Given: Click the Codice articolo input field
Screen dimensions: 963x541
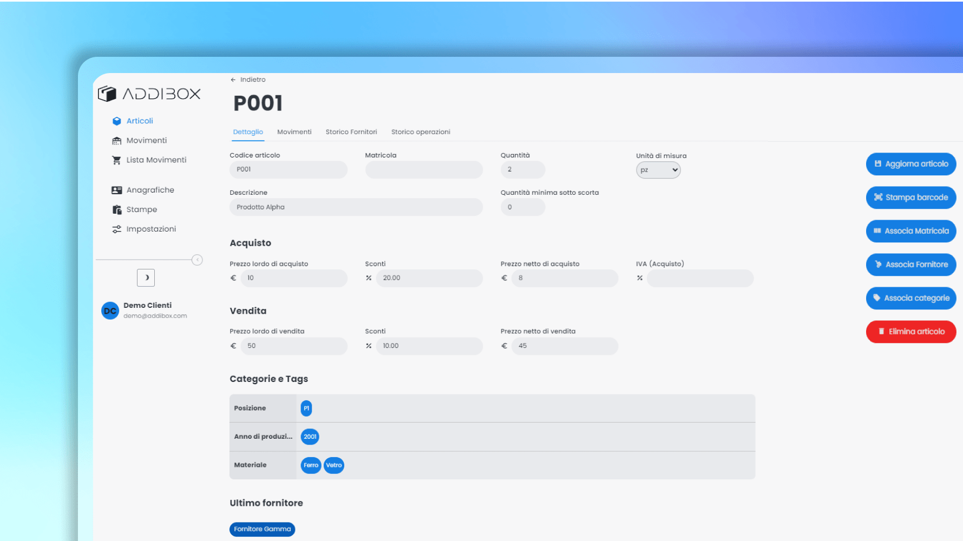Looking at the screenshot, I should tap(289, 169).
